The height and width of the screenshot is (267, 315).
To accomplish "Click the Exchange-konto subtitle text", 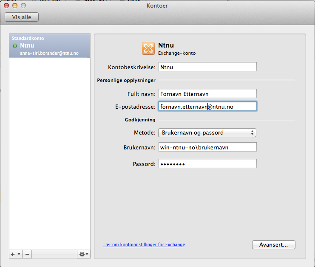I will click(x=177, y=53).
